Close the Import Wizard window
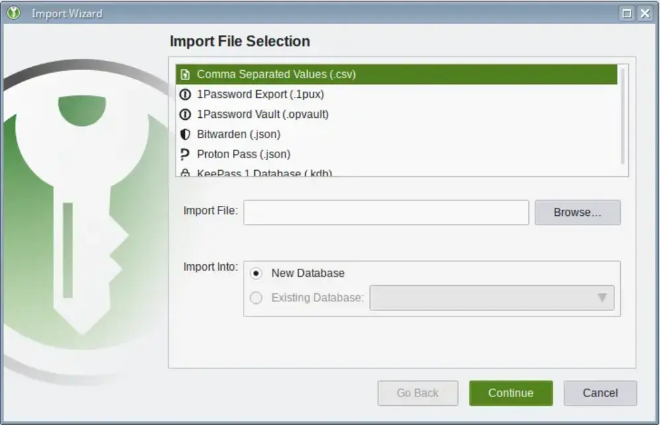This screenshot has height=425, width=660. click(645, 13)
